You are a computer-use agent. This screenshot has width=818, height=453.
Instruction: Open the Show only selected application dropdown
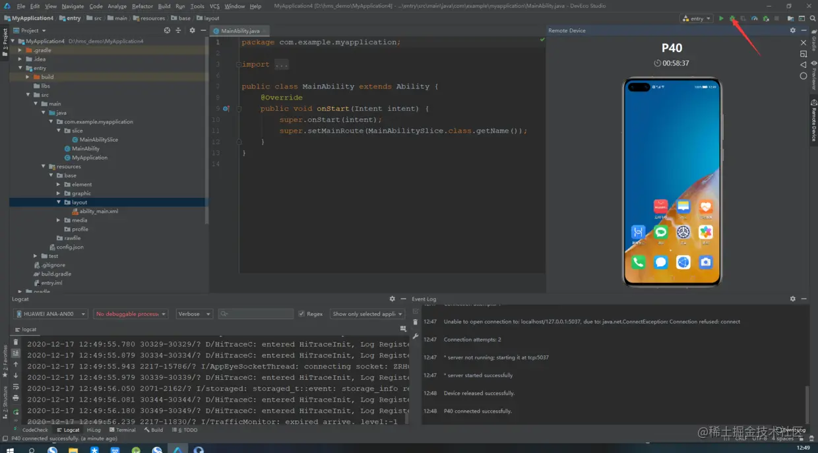tap(367, 314)
